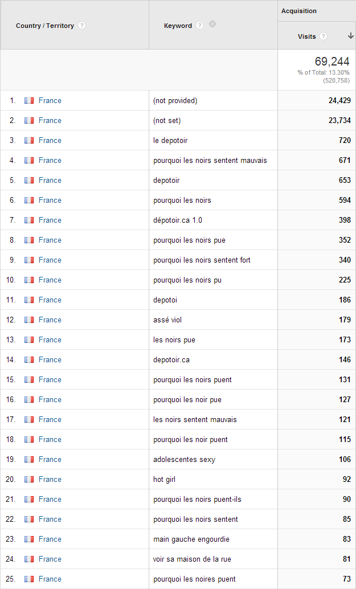Image resolution: width=356 pixels, height=589 pixels.
Task: Click the help icon next to Visits
Action: click(323, 36)
